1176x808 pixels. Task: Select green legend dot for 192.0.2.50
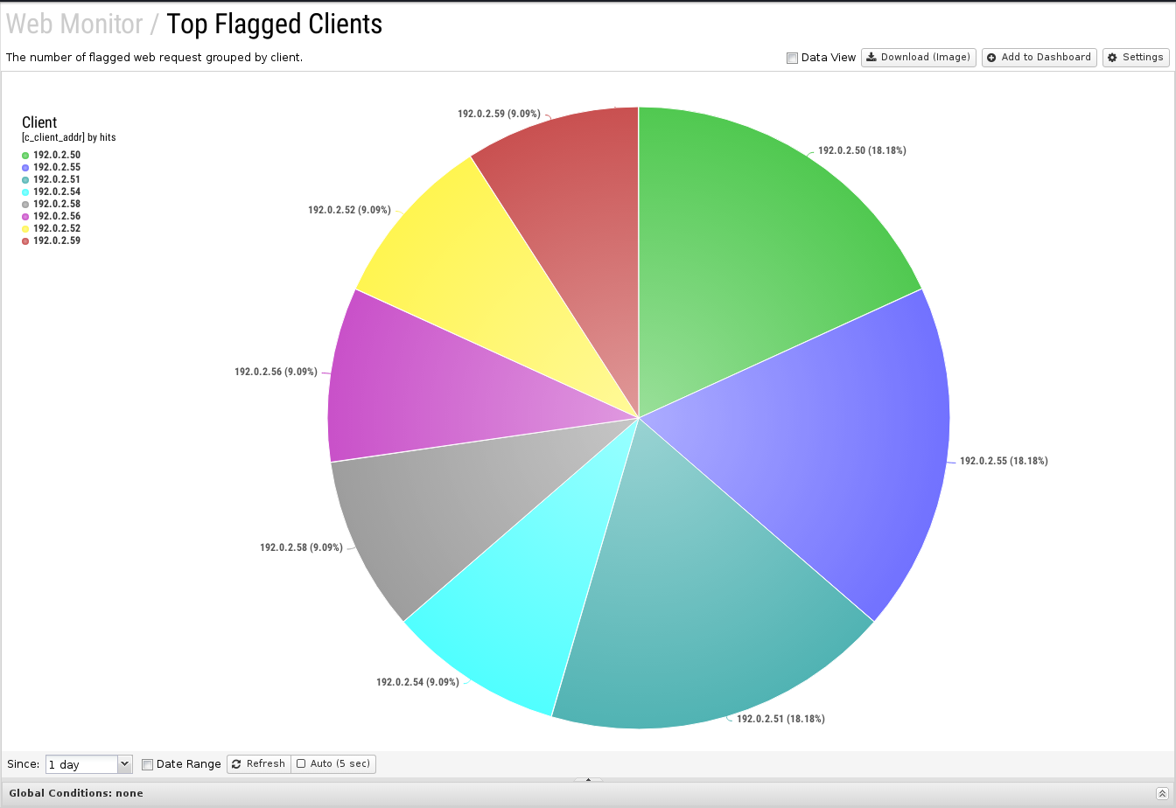[25, 156]
